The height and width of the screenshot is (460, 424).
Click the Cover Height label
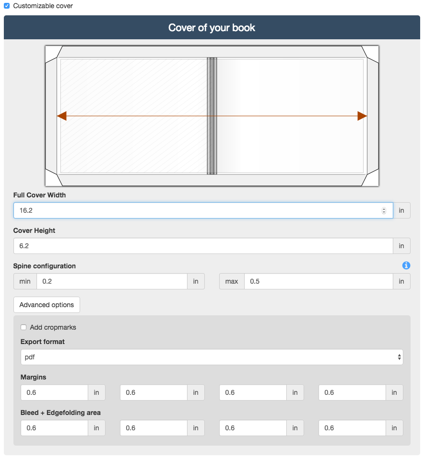pyautogui.click(x=34, y=230)
